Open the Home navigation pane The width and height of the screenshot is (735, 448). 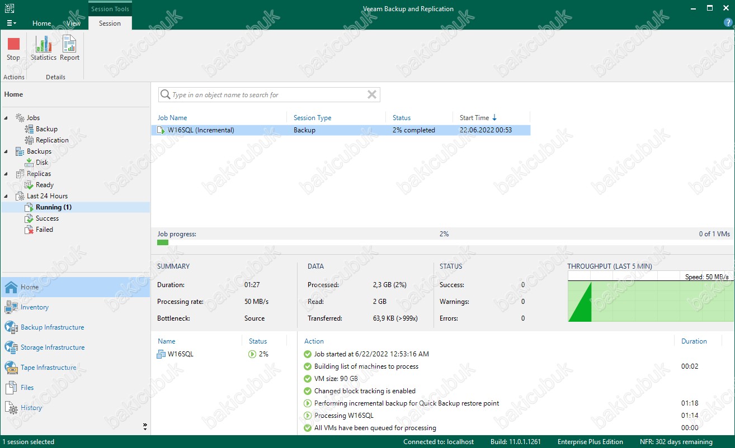point(76,287)
